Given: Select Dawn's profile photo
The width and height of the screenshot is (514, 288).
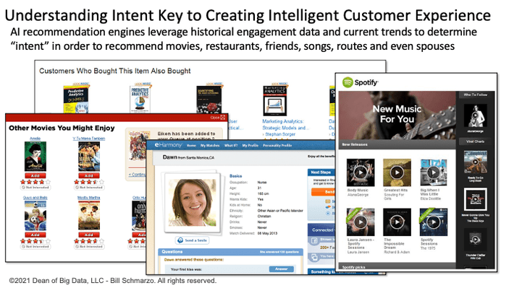Looking at the screenshot, I should [x=193, y=203].
